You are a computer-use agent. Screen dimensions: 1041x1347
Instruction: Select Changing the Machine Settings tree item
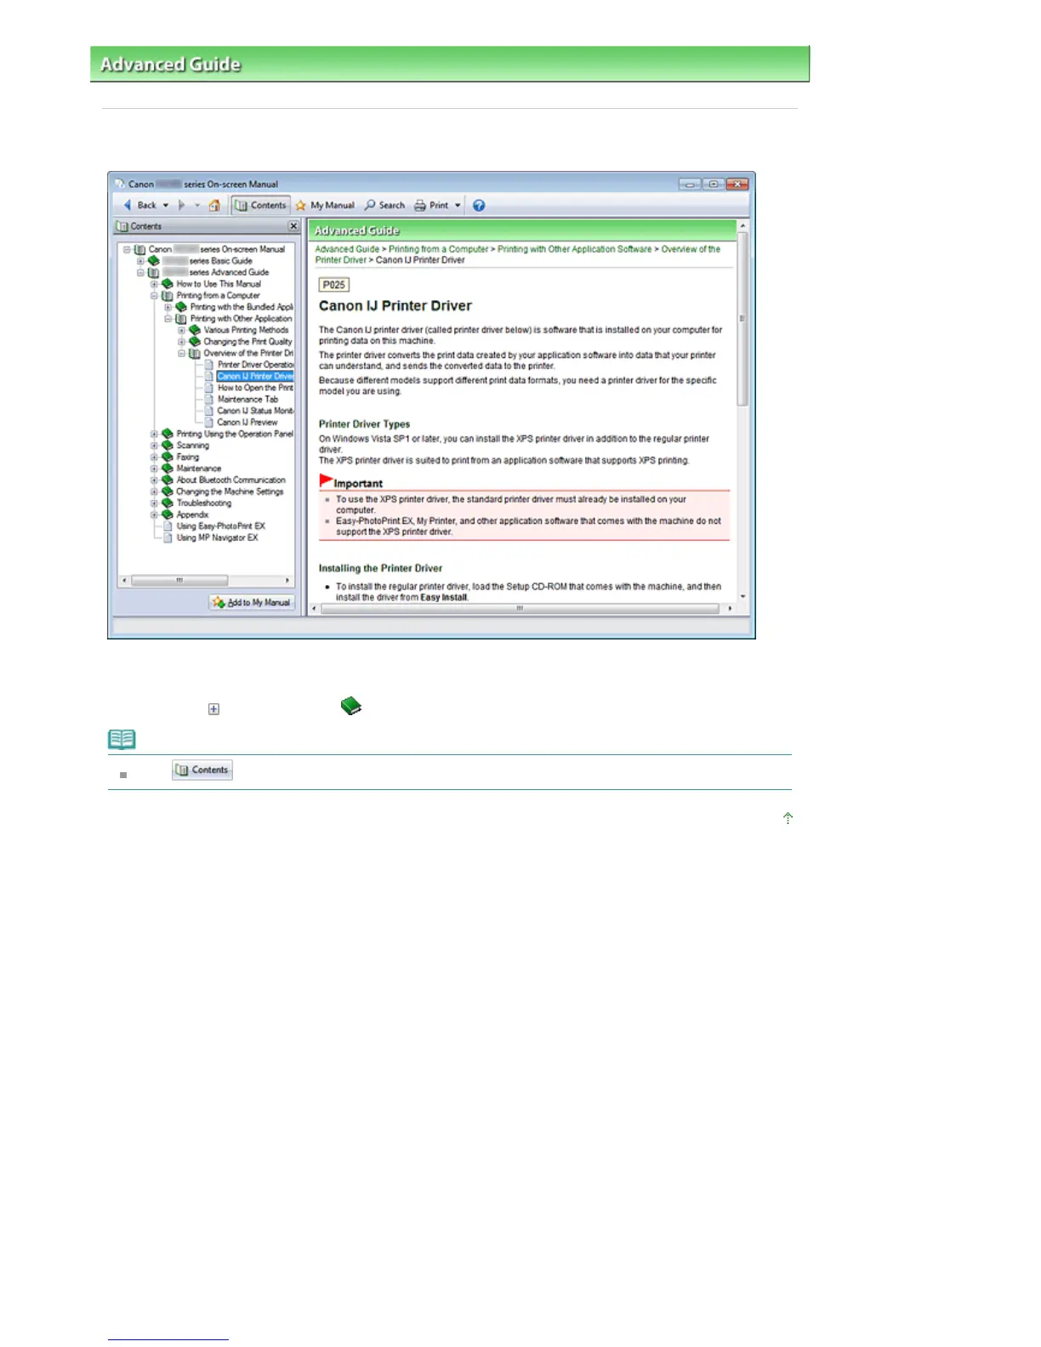tap(230, 492)
